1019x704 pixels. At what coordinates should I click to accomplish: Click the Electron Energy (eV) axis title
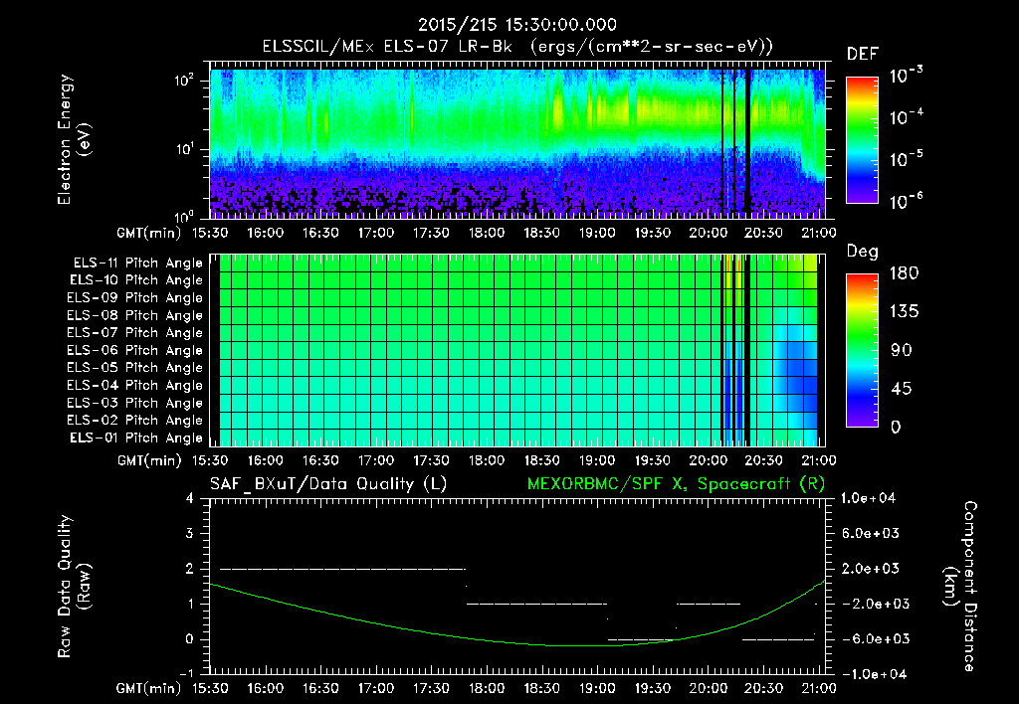(74, 139)
